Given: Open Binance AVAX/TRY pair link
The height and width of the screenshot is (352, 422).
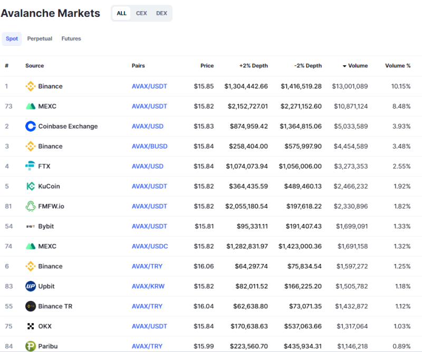Looking at the screenshot, I should click(147, 266).
